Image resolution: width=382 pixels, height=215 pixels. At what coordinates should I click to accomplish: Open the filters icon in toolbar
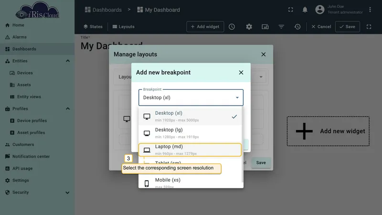tap(281, 27)
